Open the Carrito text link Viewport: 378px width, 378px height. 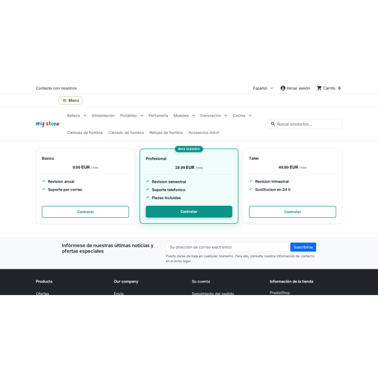pyautogui.click(x=329, y=88)
